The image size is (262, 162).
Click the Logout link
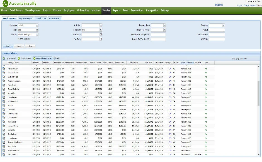[x=240, y=5]
